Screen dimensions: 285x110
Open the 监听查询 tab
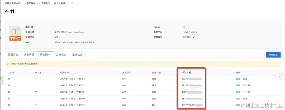(61, 54)
